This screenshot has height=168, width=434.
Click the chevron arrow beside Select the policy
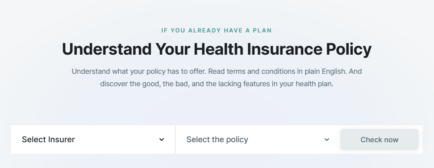326,140
